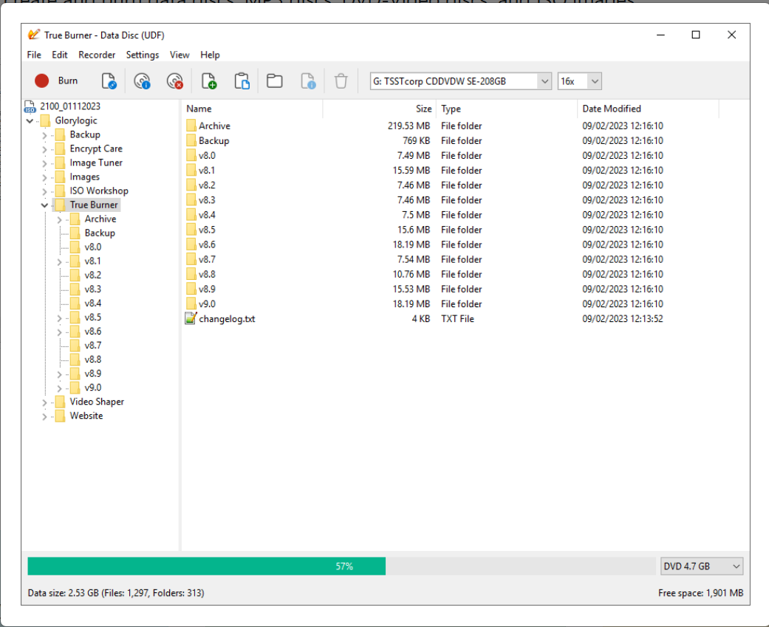Image resolution: width=769 pixels, height=627 pixels.
Task: Click the disc info toolbar icon
Action: click(x=143, y=81)
